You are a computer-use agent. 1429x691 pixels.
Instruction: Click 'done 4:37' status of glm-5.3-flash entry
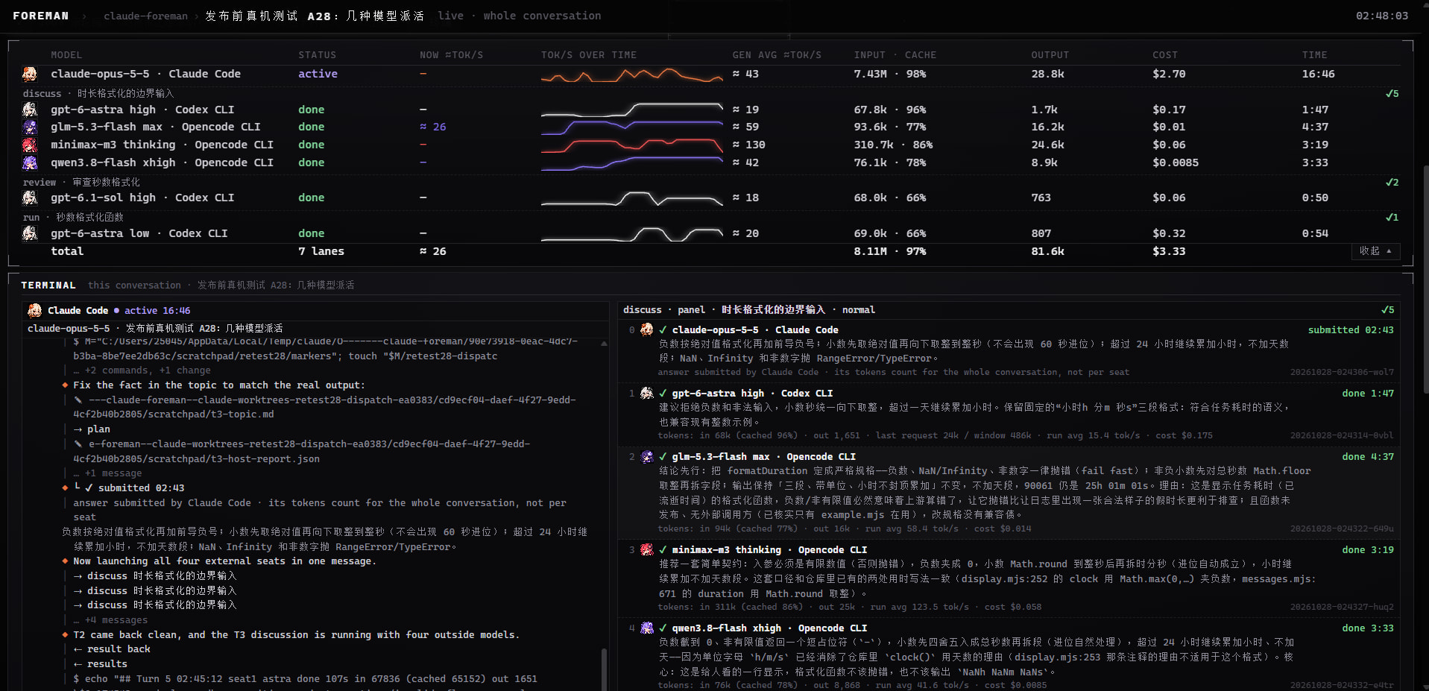(1368, 457)
